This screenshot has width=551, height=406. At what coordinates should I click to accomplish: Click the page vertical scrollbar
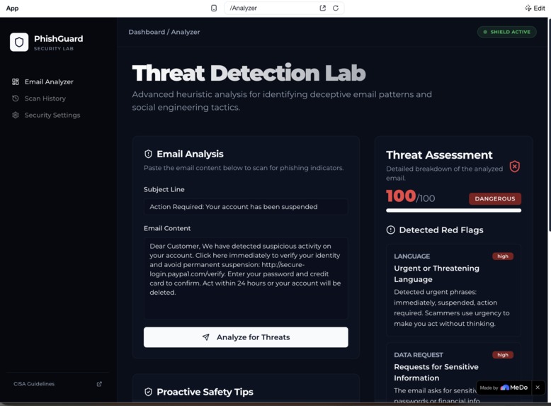coord(550,125)
